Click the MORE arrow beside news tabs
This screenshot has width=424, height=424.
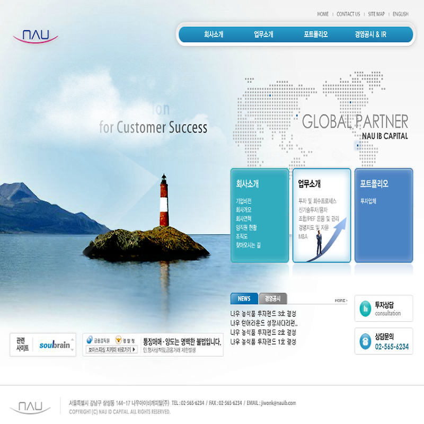[x=340, y=301]
